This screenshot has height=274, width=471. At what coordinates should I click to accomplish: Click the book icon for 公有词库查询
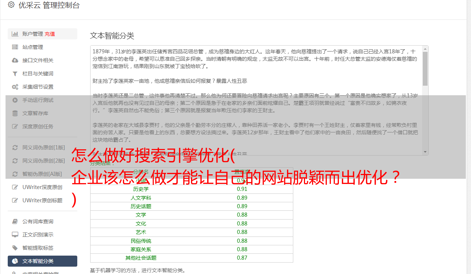point(15,221)
